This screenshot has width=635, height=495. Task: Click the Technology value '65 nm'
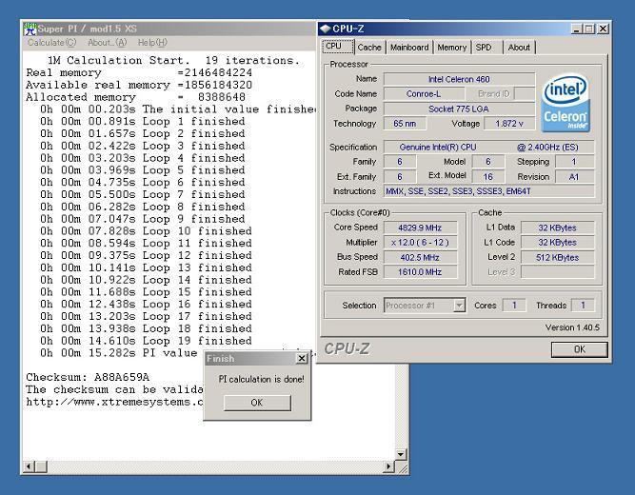[x=405, y=124]
